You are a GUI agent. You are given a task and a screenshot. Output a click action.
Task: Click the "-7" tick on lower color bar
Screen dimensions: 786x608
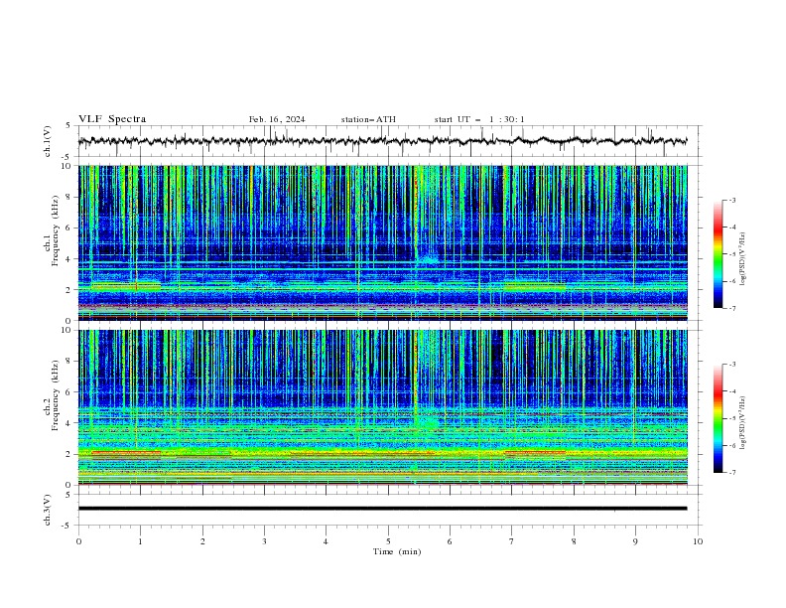[732, 472]
